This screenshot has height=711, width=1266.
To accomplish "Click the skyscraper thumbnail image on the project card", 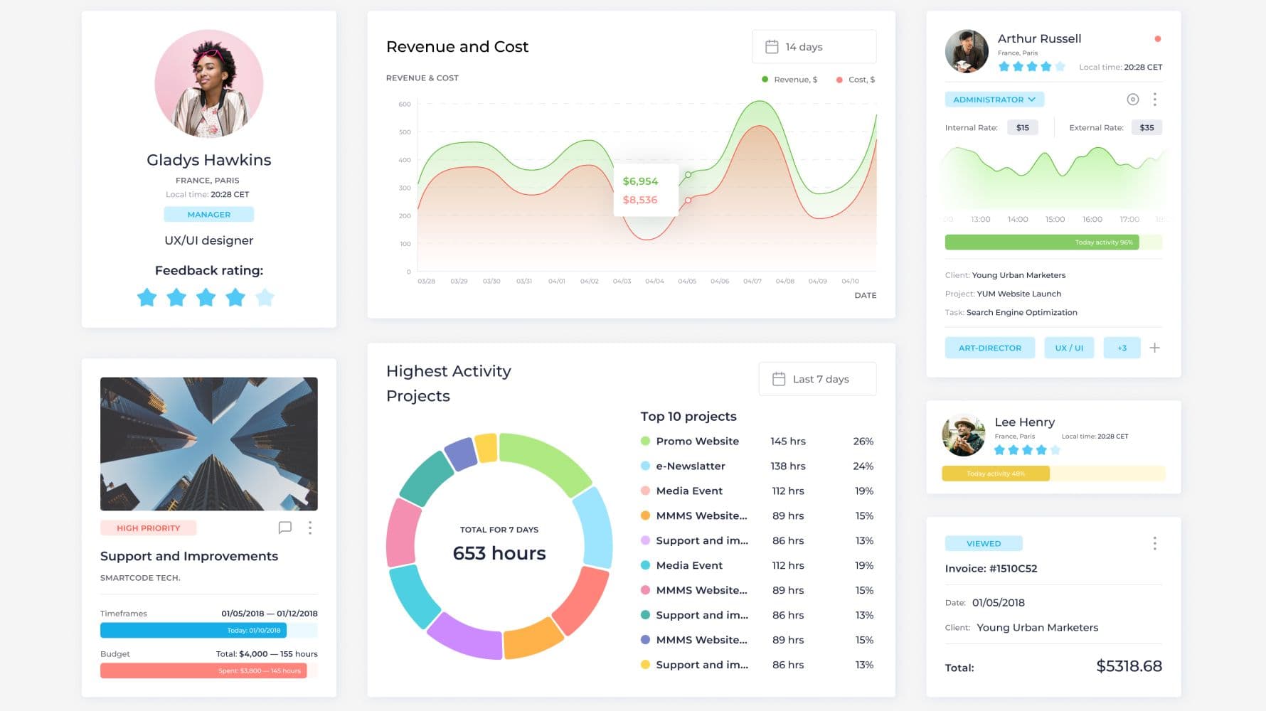I will (209, 444).
